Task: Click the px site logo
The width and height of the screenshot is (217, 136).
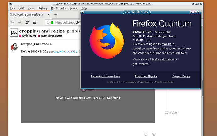Action: [x=14, y=32]
